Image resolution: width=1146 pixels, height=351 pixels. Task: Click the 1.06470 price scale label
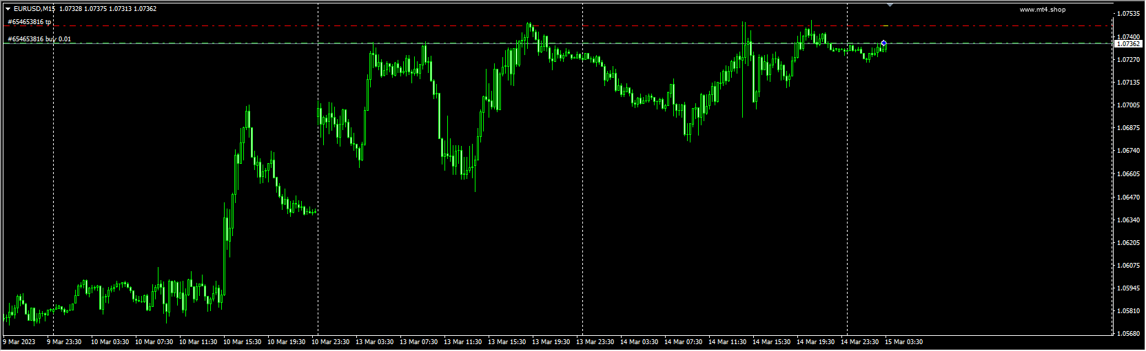[x=1127, y=198]
